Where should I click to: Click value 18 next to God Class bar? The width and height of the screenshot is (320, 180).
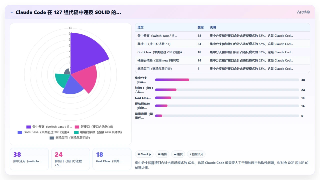coord(303,98)
